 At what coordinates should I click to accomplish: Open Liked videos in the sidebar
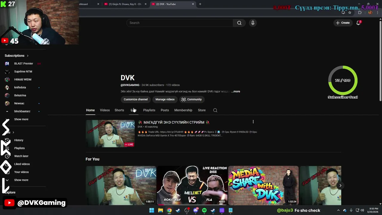[x=22, y=164]
